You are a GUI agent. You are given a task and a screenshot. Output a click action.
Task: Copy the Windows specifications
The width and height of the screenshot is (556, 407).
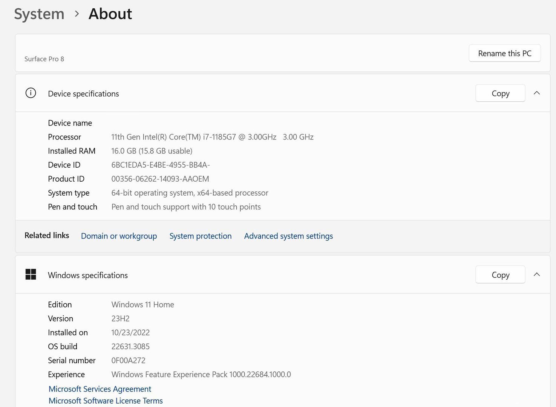(500, 275)
